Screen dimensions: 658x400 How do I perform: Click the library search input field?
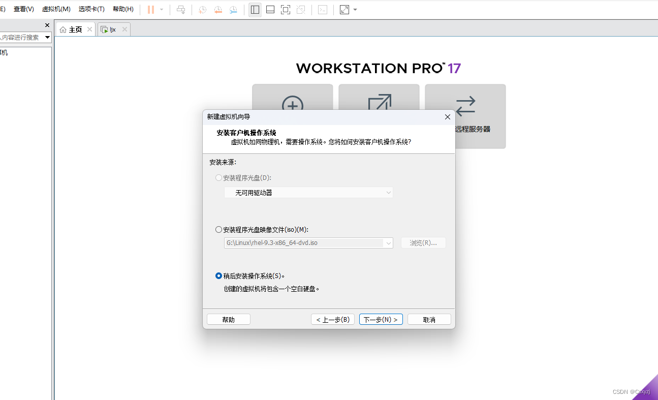click(21, 38)
